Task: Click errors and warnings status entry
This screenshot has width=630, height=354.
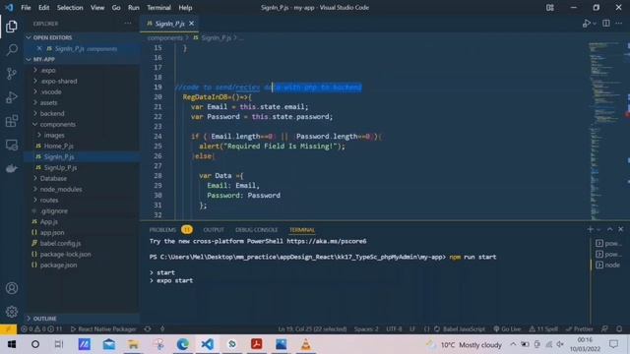Action: 41,329
